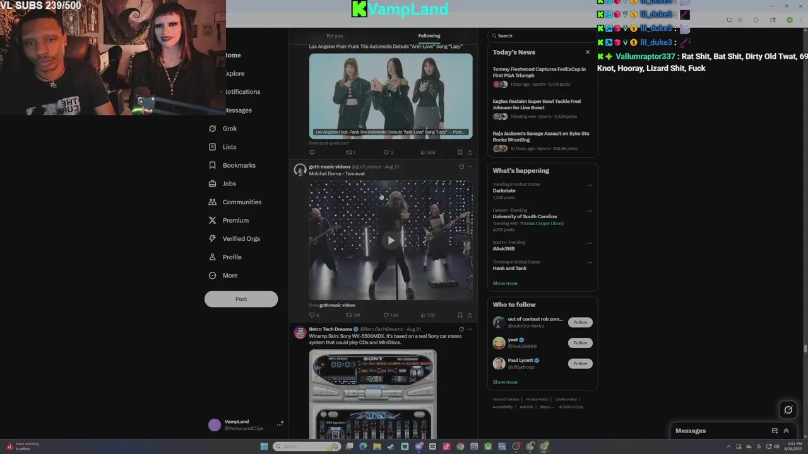This screenshot has height=454, width=808.
Task: Open Windows Start menu
Action: pyautogui.click(x=264, y=446)
